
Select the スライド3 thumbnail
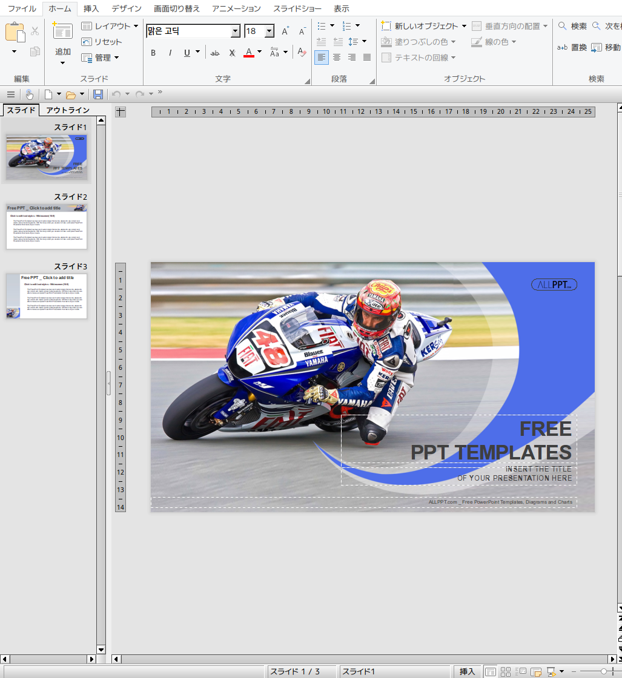coord(46,296)
